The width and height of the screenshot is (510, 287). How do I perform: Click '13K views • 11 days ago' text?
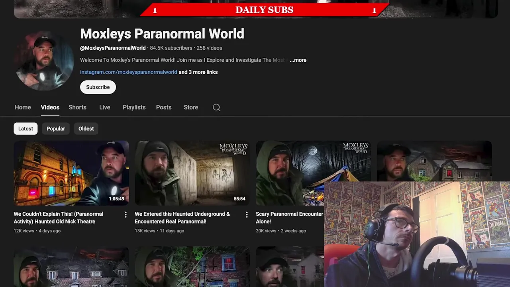coord(159,231)
